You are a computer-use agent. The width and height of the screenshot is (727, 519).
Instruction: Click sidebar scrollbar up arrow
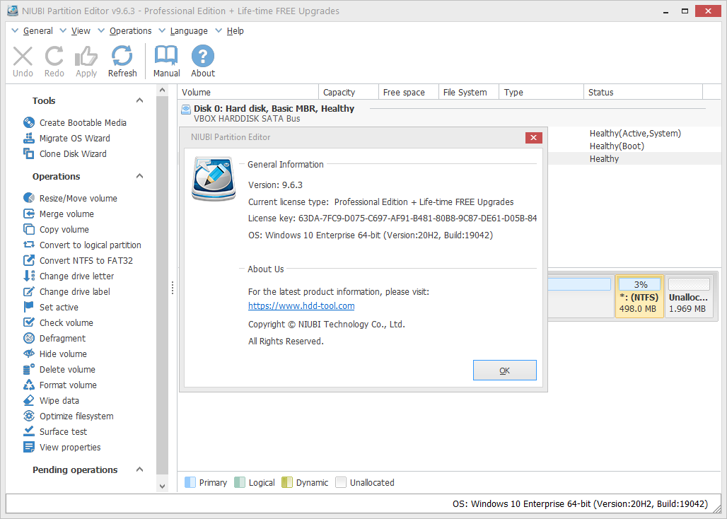click(x=162, y=91)
